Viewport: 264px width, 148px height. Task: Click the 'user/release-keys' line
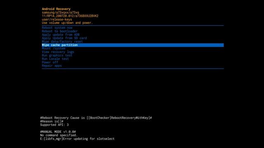tap(57, 19)
